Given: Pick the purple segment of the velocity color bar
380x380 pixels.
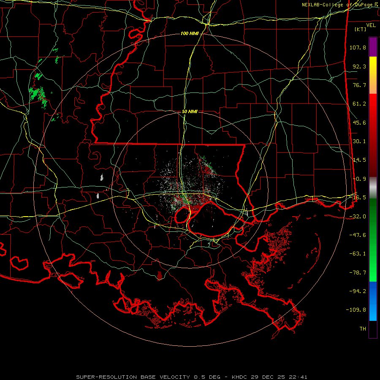Looking at the screenshot, I should point(373,47).
